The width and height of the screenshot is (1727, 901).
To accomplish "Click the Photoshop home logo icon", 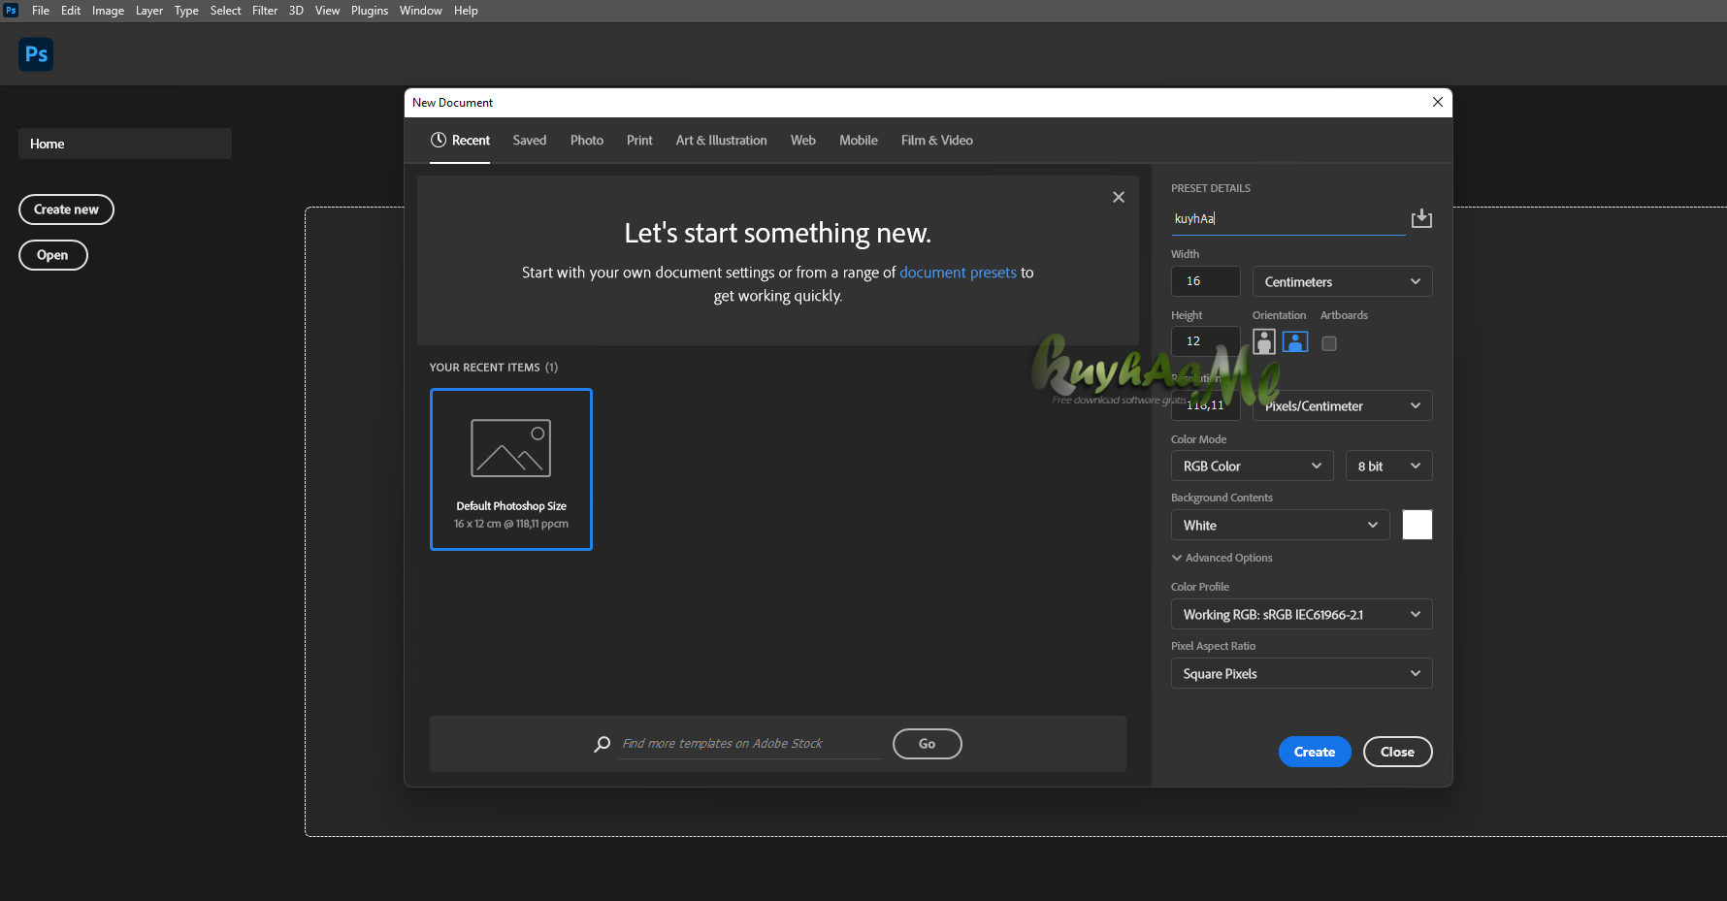I will (36, 54).
